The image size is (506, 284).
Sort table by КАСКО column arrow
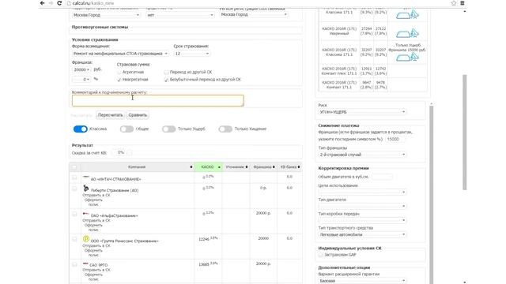click(219, 167)
